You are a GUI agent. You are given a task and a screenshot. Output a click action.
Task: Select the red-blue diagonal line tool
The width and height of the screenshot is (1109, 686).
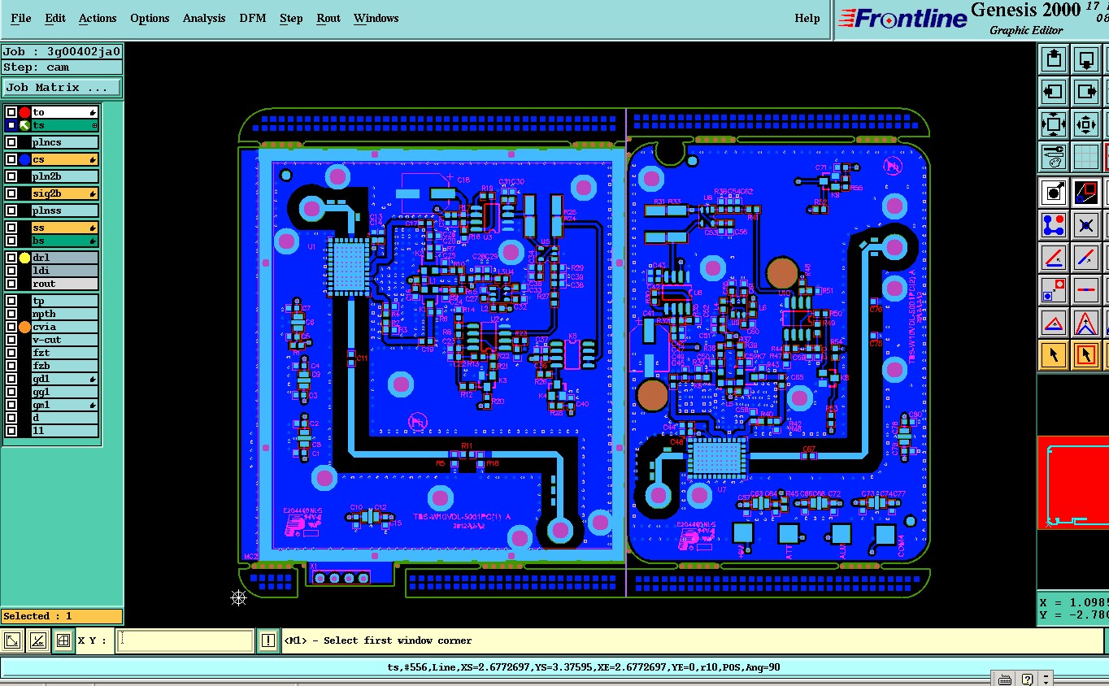pyautogui.click(x=1087, y=258)
